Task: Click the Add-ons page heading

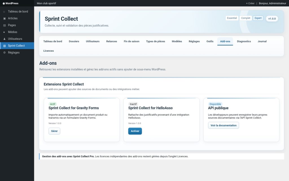Action: tap(48, 63)
